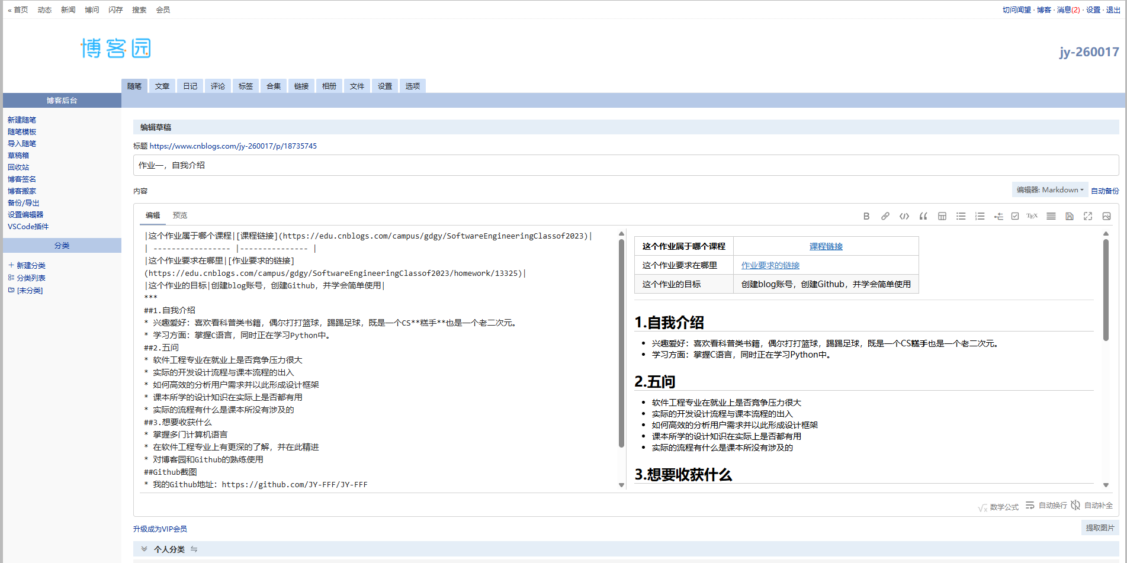Insert a code block with the code icon

point(904,216)
